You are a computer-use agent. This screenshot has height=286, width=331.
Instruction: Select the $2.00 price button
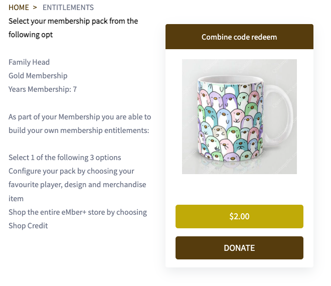[239, 217]
